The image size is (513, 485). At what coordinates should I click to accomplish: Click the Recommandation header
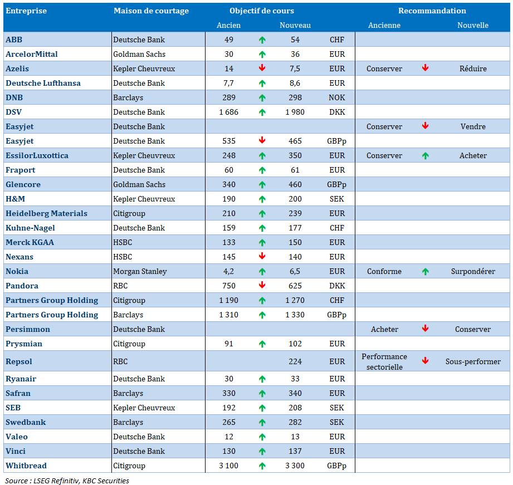click(432, 11)
